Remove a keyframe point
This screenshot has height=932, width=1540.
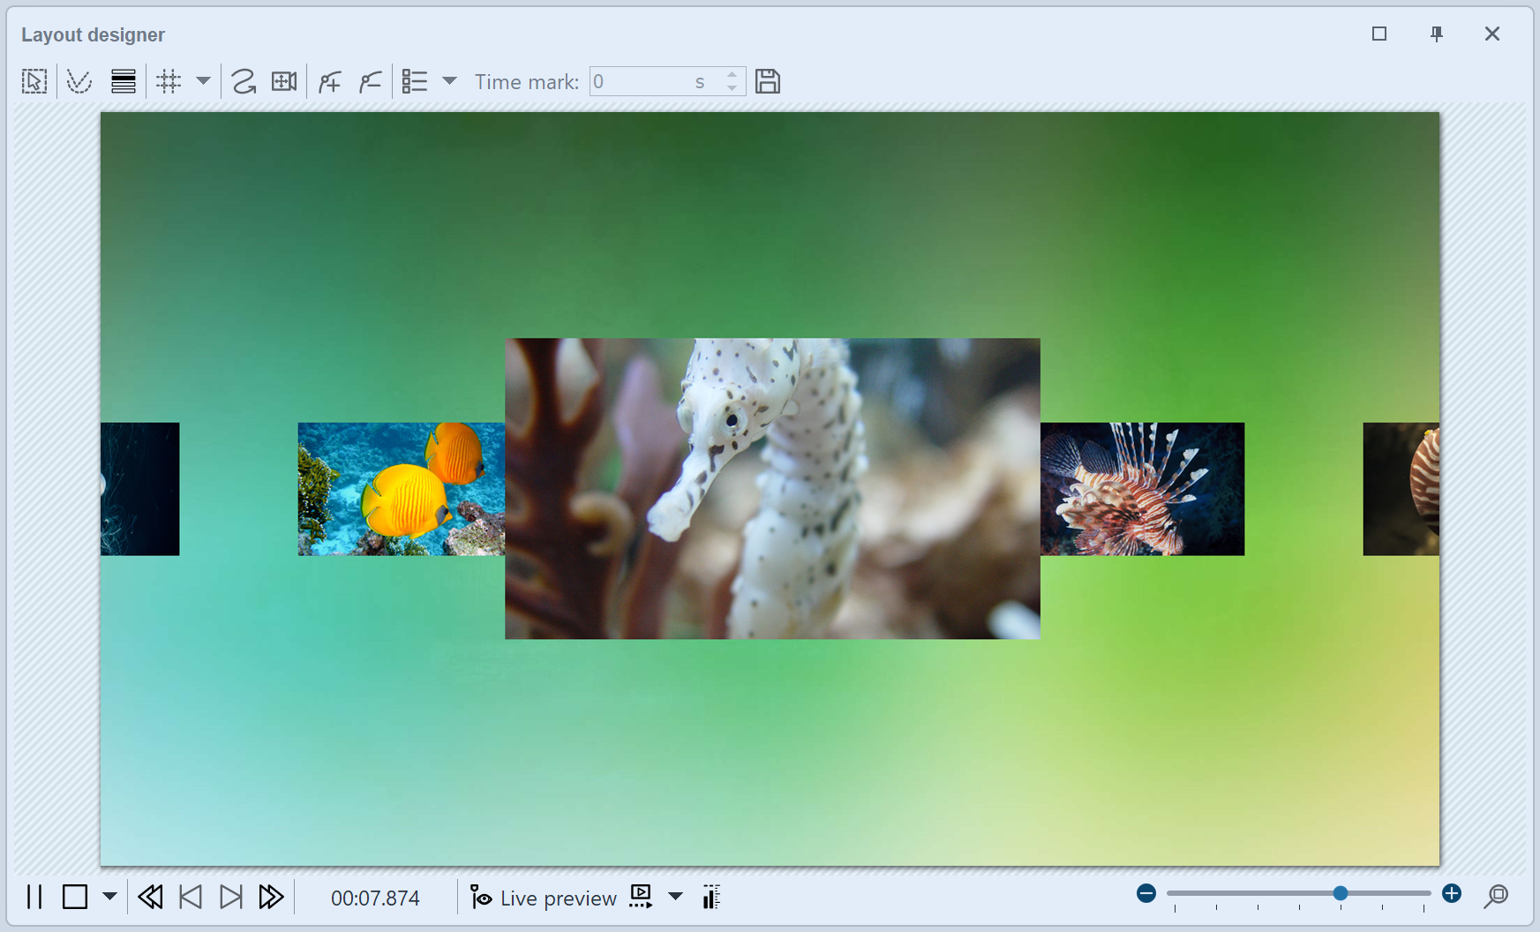[370, 81]
